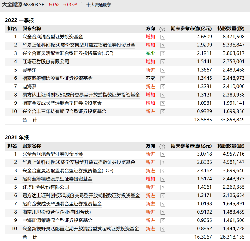Click question icon for 兴全新视野灵活配置 fund row
This screenshot has width=250, height=241.
pos(163,229)
